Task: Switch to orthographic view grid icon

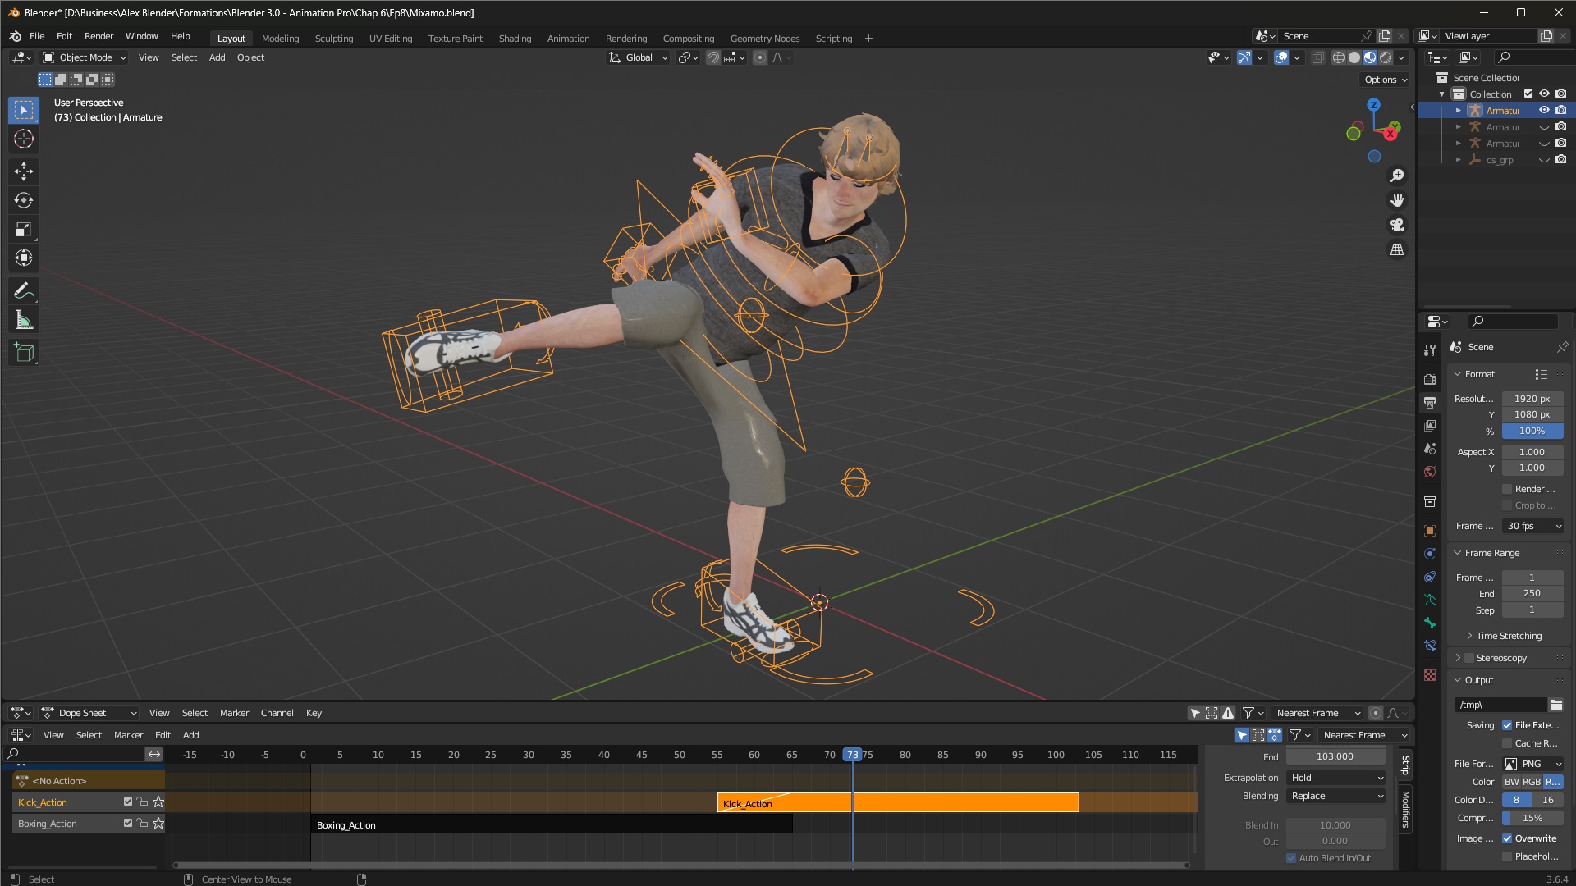Action: (x=1397, y=250)
